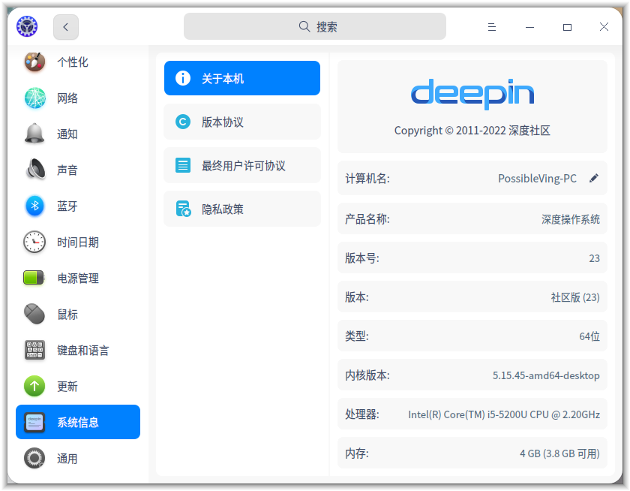
Task: Click the 隐私政策 privacy icon
Action: pyautogui.click(x=183, y=209)
